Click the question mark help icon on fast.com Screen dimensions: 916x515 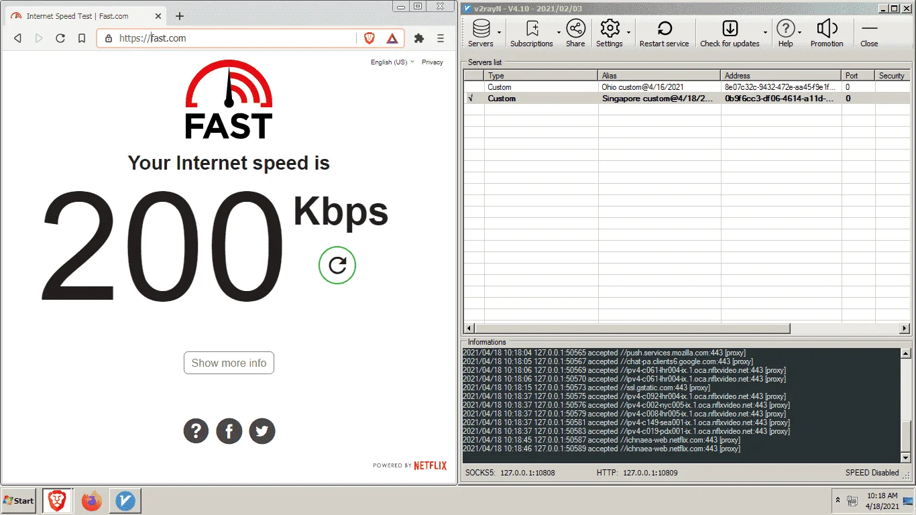click(196, 431)
